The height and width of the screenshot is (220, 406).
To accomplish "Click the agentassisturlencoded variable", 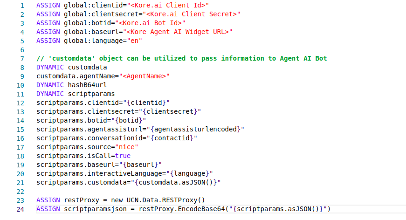I will point(195,129).
